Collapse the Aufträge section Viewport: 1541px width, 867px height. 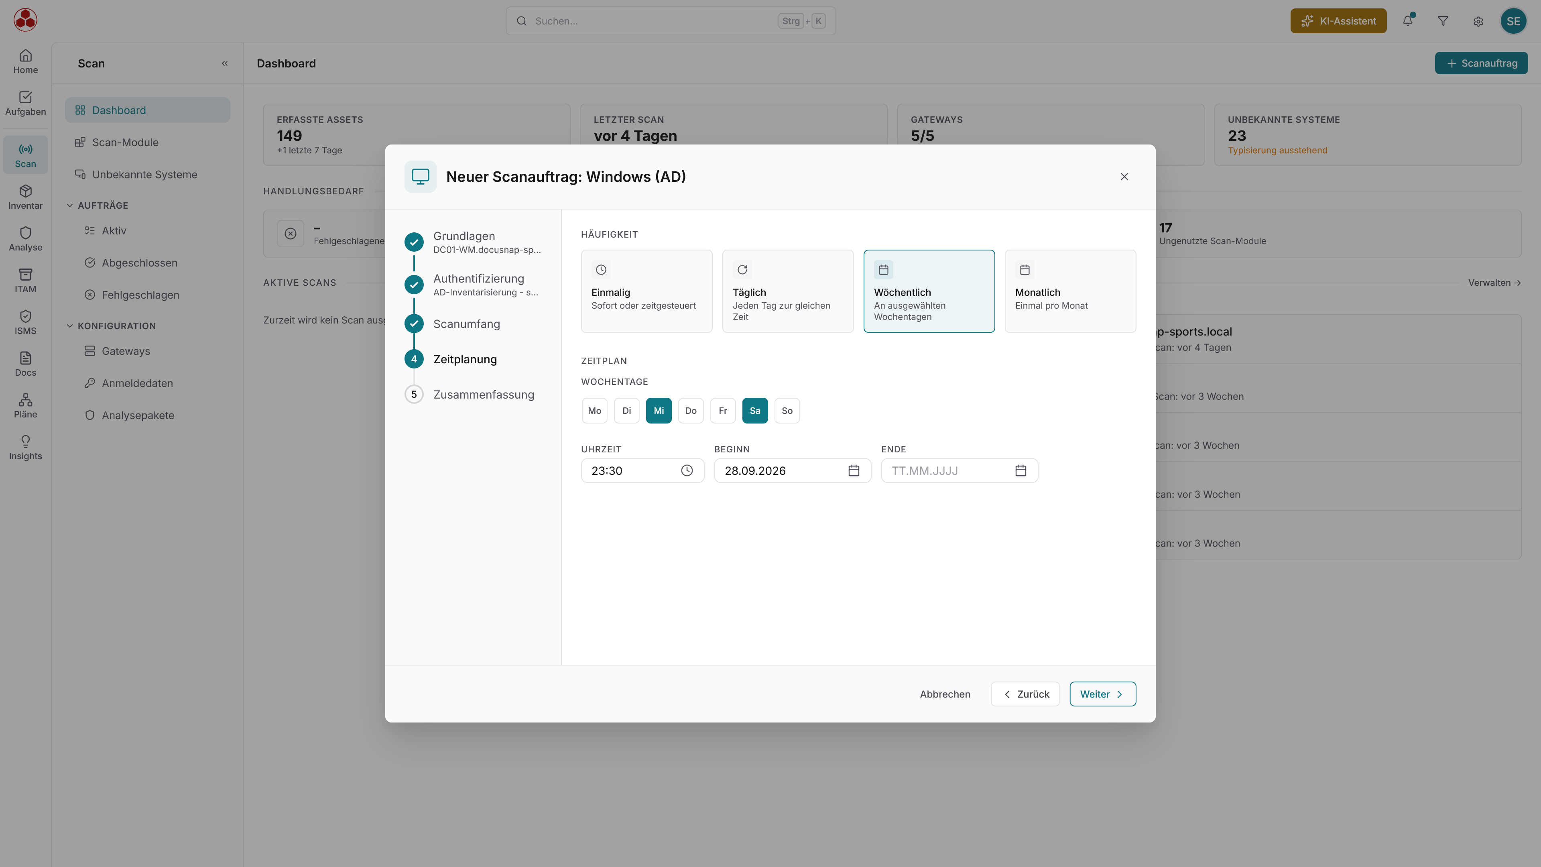[x=97, y=205]
